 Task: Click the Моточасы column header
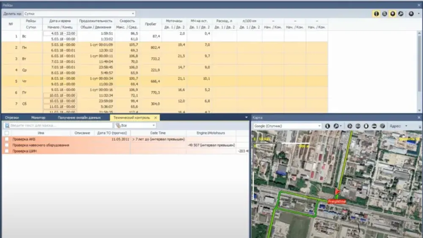tap(174, 21)
